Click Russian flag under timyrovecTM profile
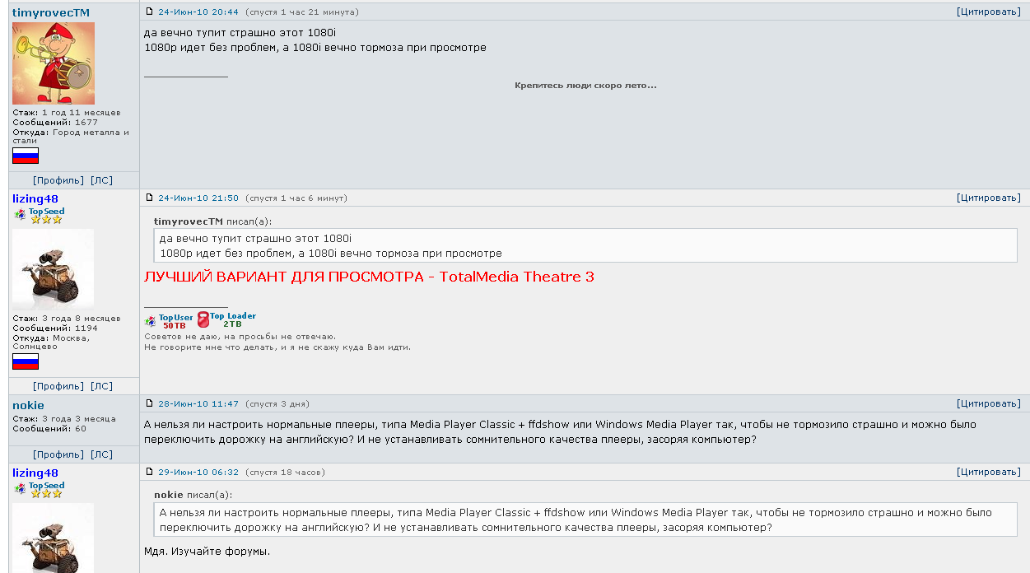This screenshot has height=573, width=1030. click(26, 156)
